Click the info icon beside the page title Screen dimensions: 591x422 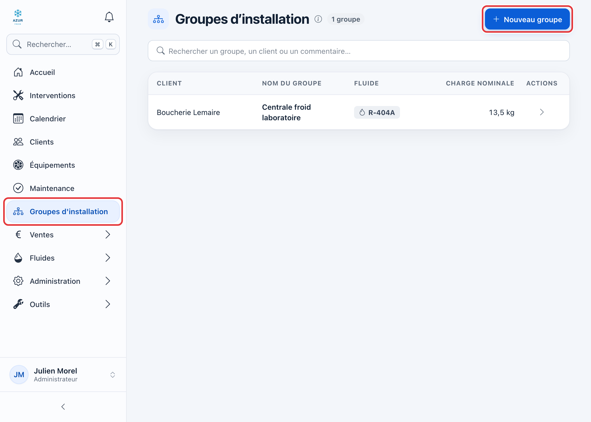pyautogui.click(x=318, y=19)
